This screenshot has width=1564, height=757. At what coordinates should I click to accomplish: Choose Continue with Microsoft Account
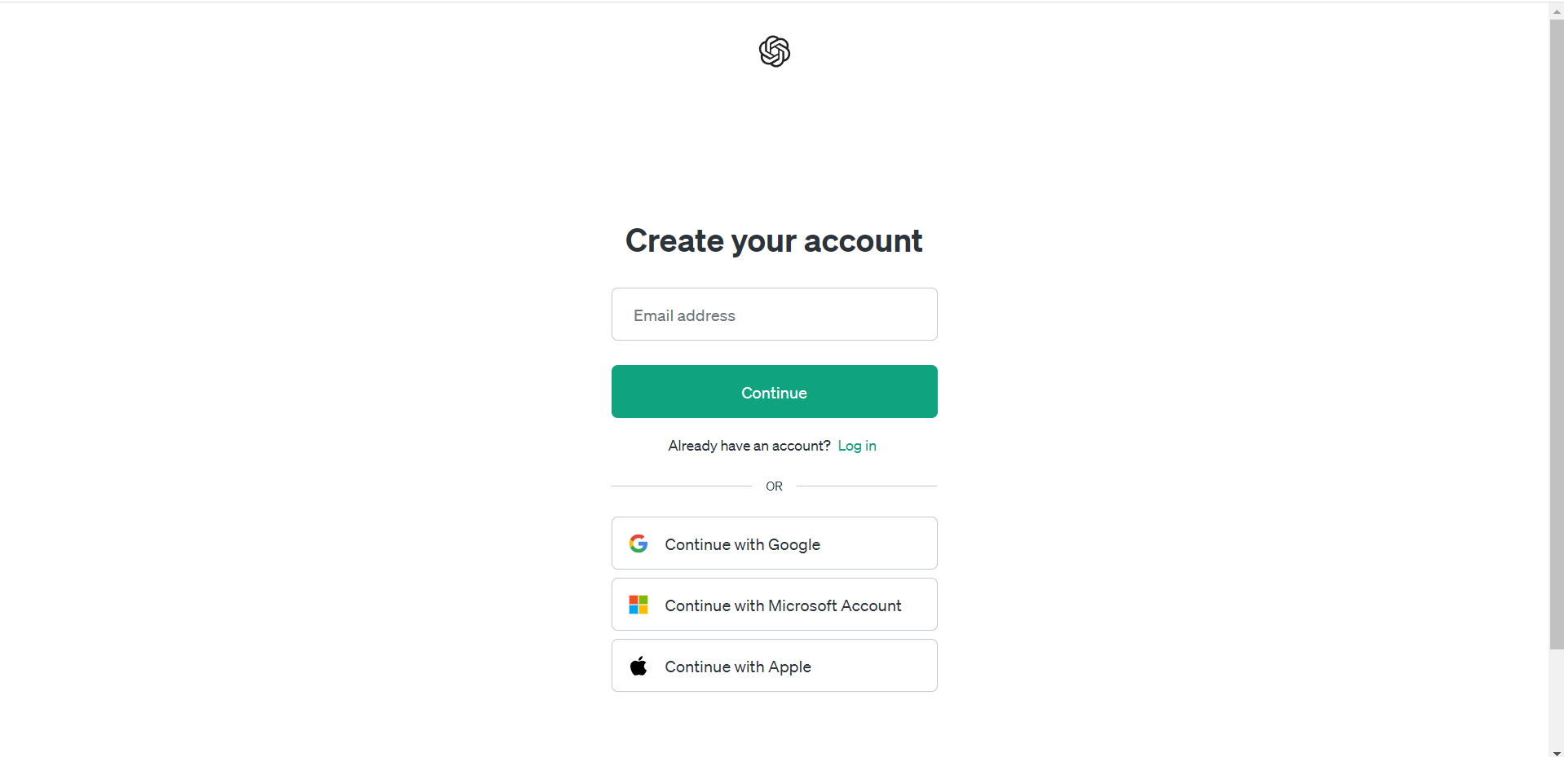pos(774,605)
